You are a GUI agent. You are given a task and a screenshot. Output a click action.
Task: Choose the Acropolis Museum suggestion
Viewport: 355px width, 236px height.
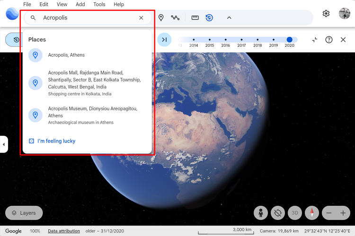pos(87,115)
